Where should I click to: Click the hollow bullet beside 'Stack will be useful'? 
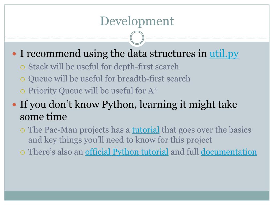22,67
